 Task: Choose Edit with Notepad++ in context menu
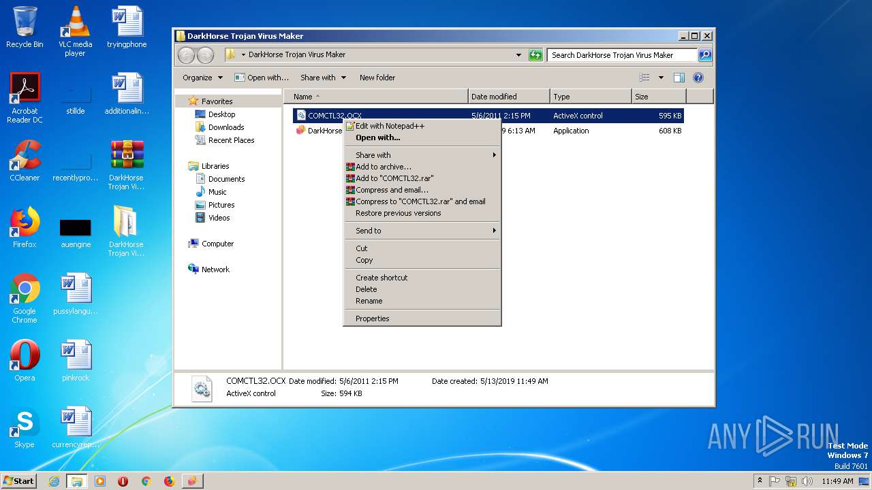(x=422, y=126)
